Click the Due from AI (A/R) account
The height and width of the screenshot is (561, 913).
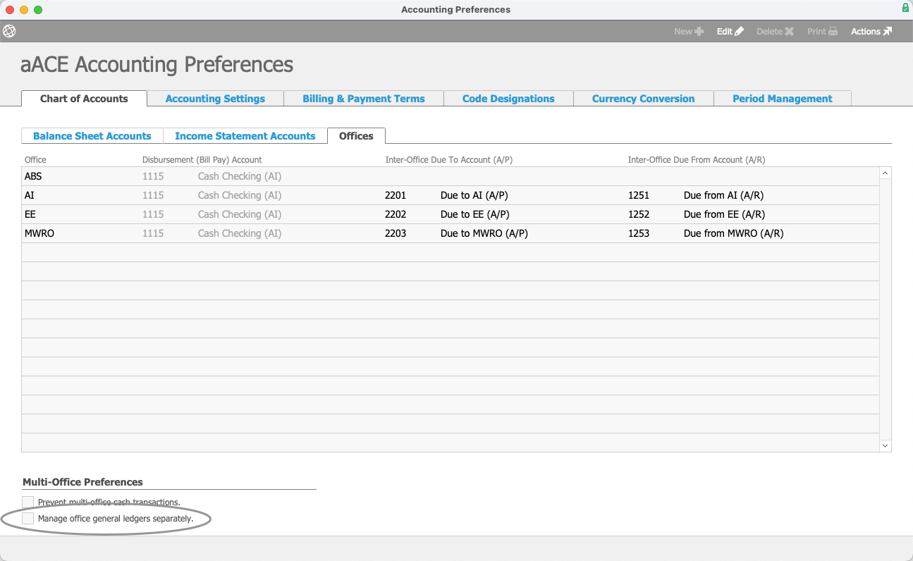pos(724,195)
